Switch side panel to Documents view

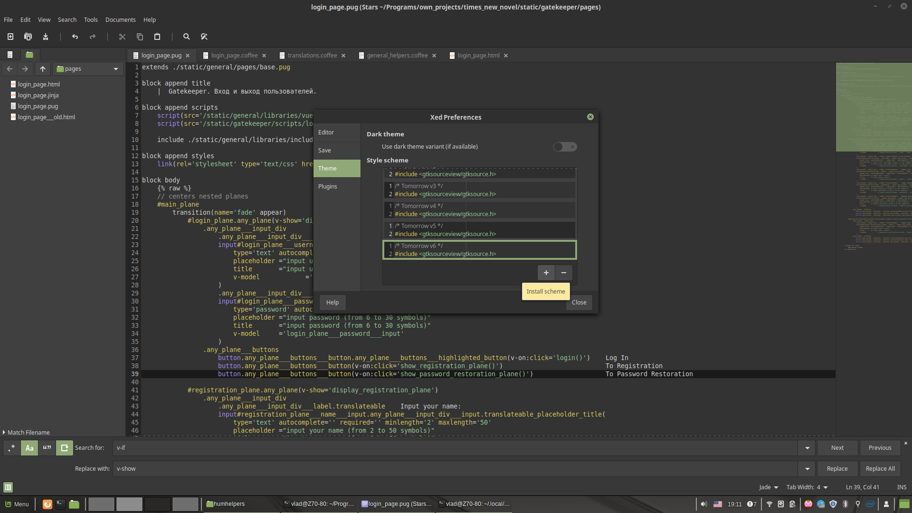tap(10, 55)
